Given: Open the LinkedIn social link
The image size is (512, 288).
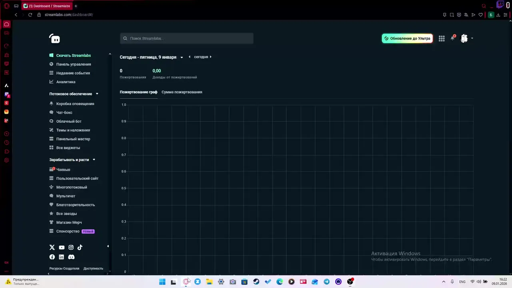Looking at the screenshot, I should click(61, 257).
